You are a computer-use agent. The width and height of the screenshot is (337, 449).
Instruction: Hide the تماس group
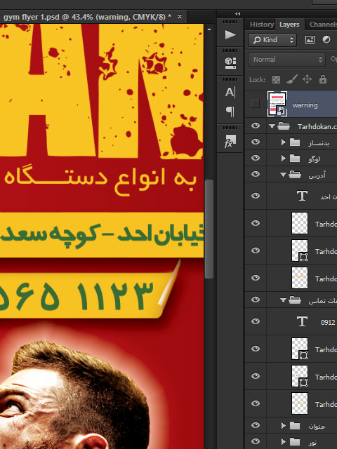pos(256,300)
